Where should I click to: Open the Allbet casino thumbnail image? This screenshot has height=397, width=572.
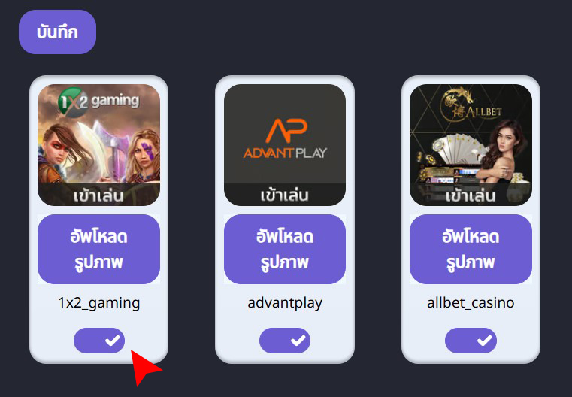[471, 145]
